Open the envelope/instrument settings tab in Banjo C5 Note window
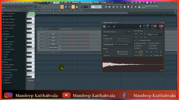Viewport: 179px width, 100px height. pos(109,27)
